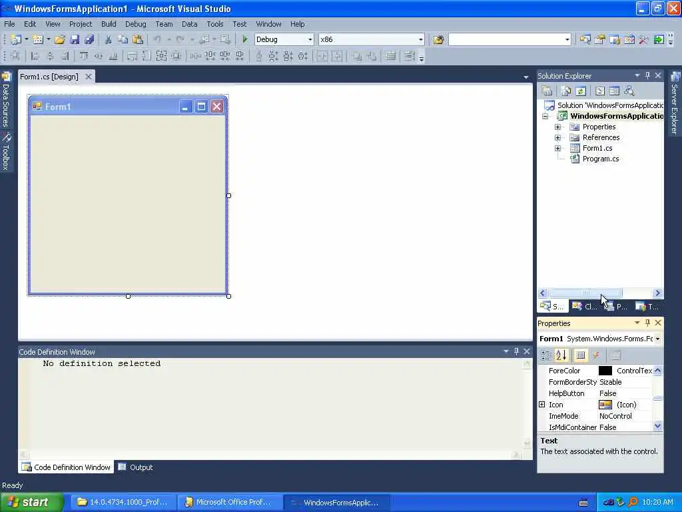This screenshot has width=682, height=512.
Task: Expand the Icon property row
Action: pyautogui.click(x=542, y=405)
